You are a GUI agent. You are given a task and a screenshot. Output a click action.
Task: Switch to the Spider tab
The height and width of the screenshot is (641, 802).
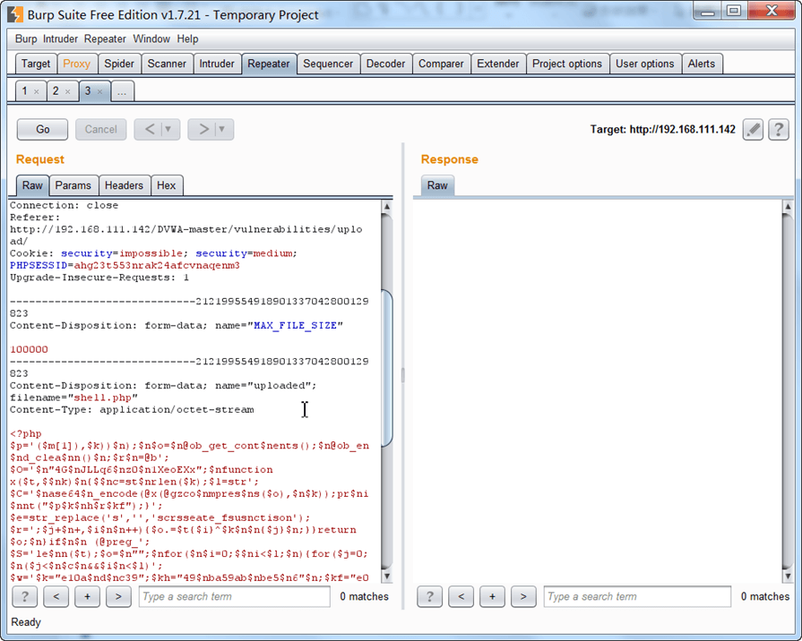119,64
